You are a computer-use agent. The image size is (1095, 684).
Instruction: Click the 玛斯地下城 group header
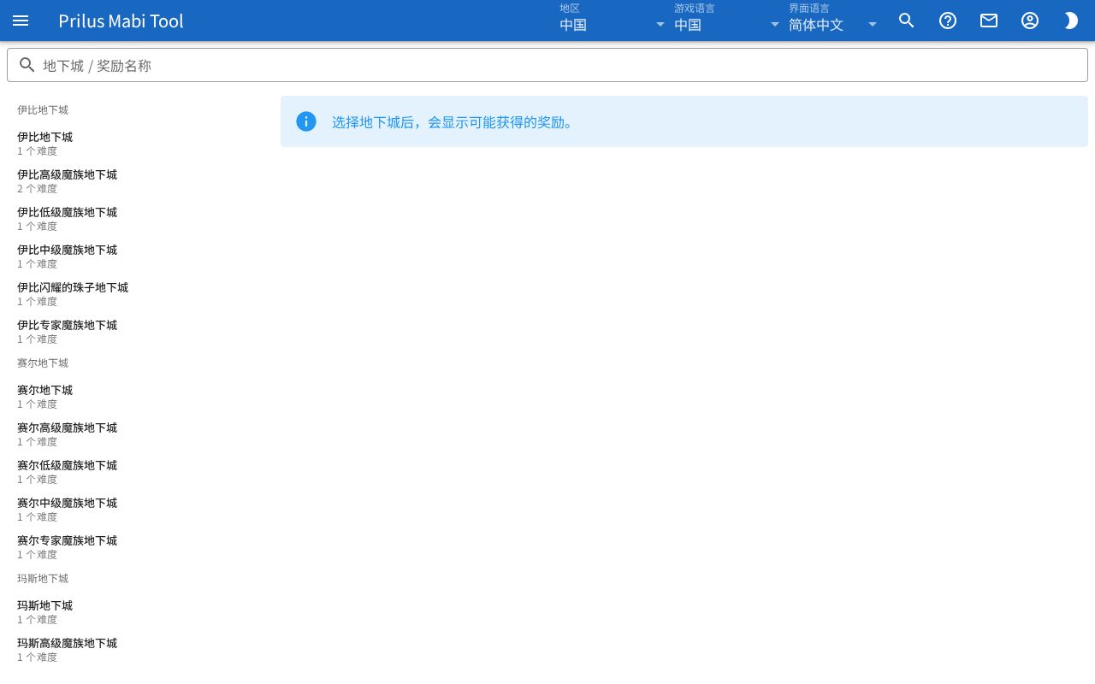coord(43,579)
